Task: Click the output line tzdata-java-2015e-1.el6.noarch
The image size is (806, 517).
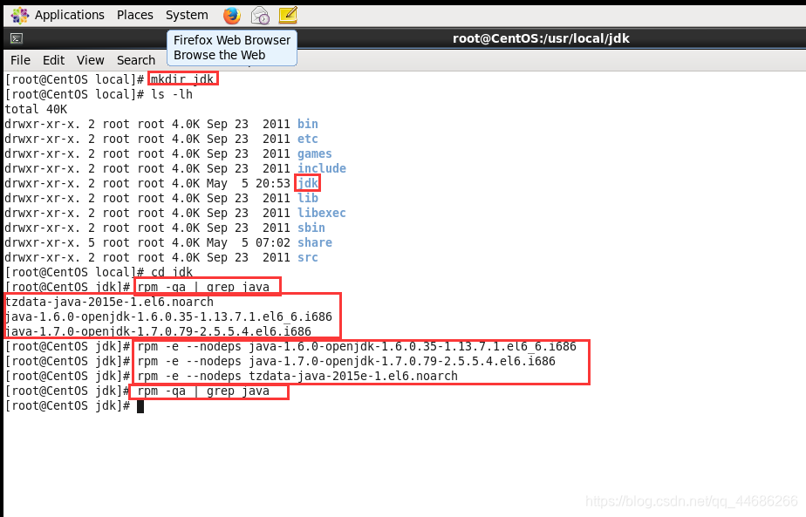Action: click(x=109, y=302)
